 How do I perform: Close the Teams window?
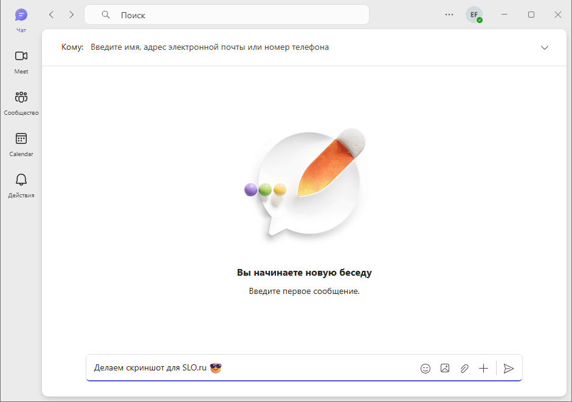coord(558,15)
